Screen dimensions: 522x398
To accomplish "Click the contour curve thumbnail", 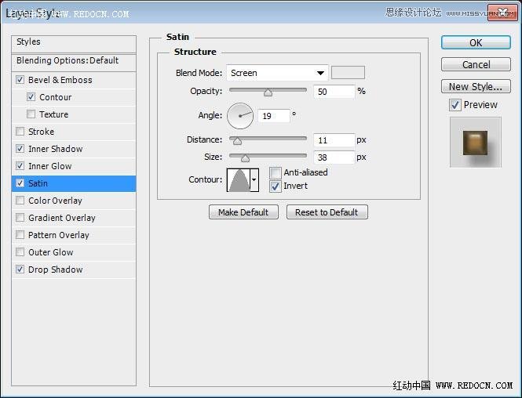I will [x=238, y=179].
